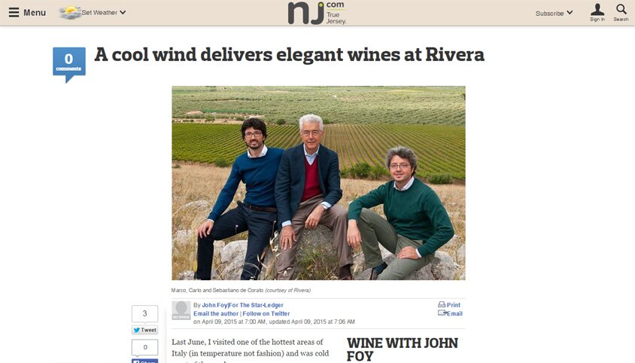Click Email the author link
635x363 pixels.
click(216, 313)
